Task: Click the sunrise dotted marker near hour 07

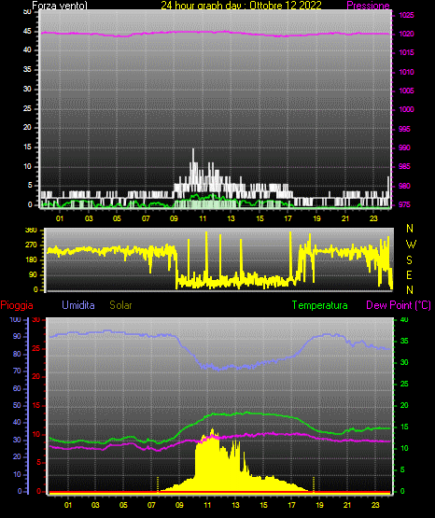Action: (158, 484)
